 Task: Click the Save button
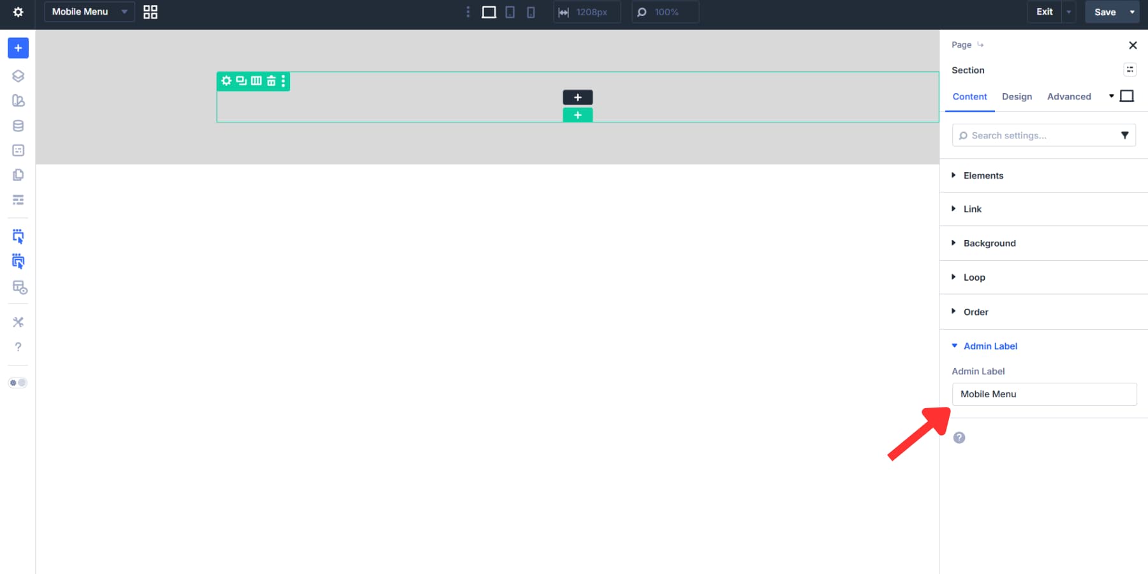point(1105,11)
